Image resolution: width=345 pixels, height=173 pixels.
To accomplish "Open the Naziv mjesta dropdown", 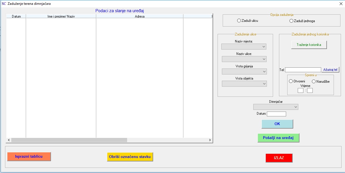I will [244, 46].
